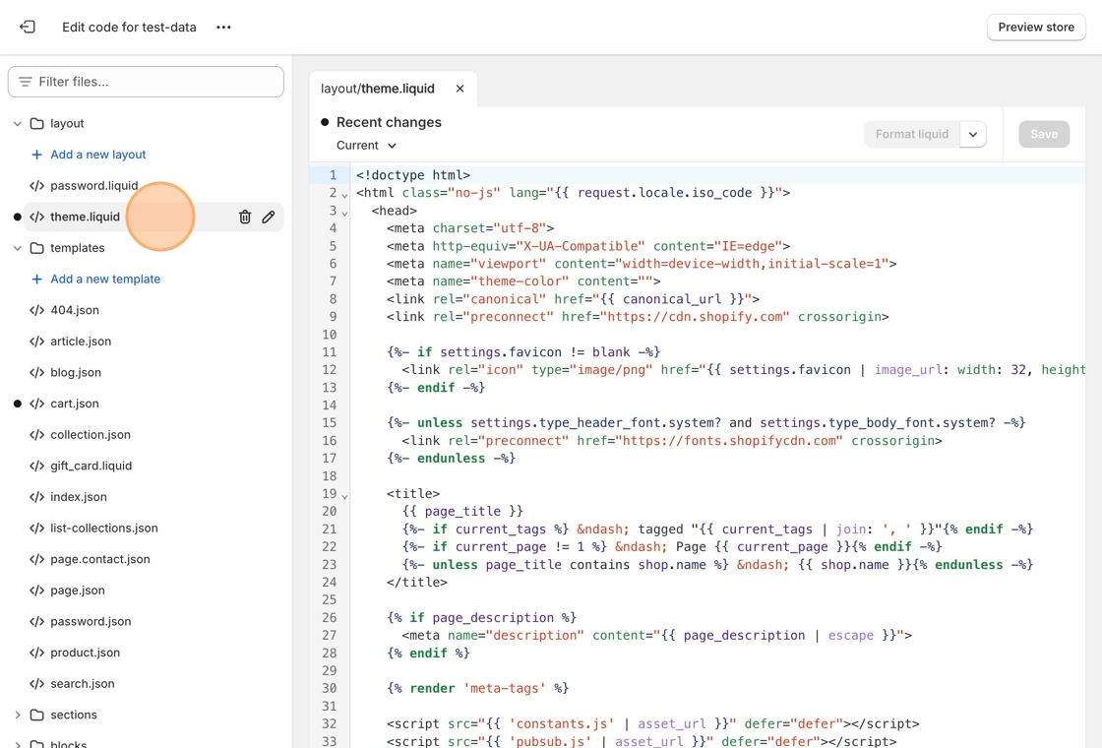Open gift_card.liquid template file
This screenshot has width=1102, height=748.
(x=91, y=466)
